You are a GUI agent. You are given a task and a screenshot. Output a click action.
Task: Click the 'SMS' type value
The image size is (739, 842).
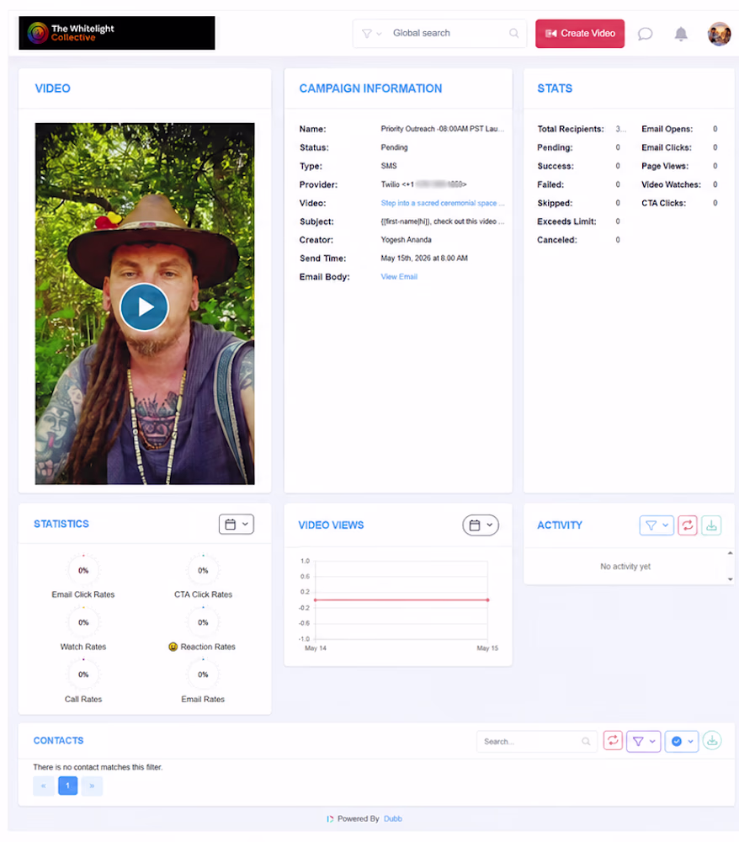pyautogui.click(x=389, y=166)
